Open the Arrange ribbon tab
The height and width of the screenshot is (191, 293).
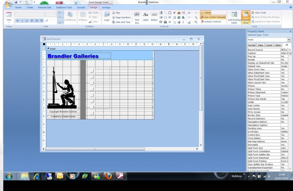coord(106,7)
